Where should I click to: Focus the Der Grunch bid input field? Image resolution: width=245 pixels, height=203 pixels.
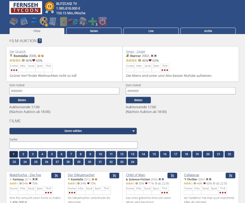[64, 91]
